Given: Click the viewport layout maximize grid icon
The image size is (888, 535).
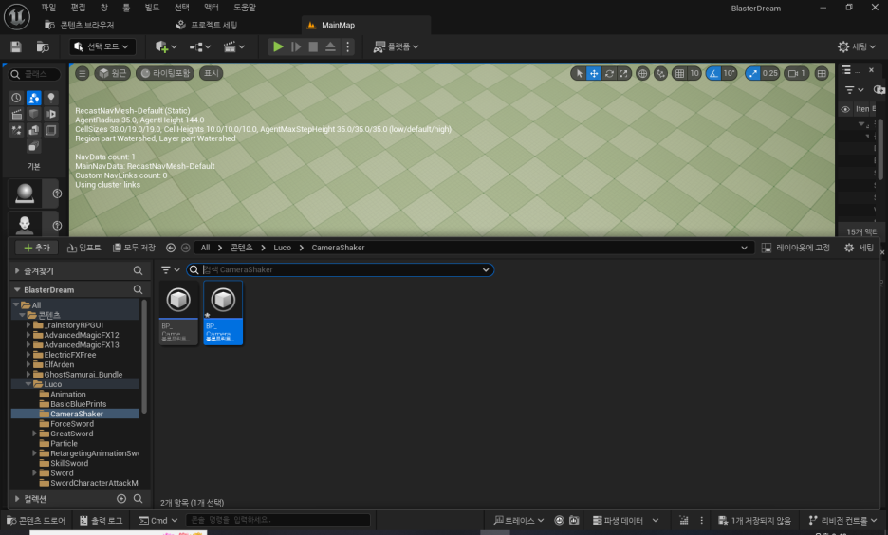Looking at the screenshot, I should pos(822,73).
